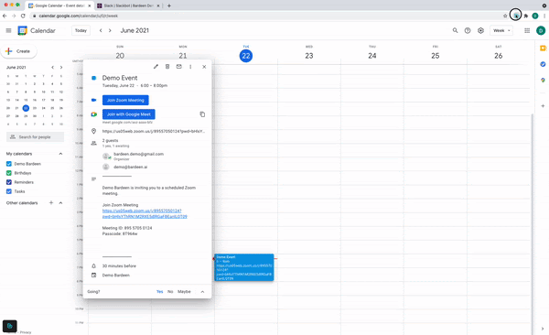Screen dimensions: 549x335
Task: Show mini calendar next month
Action: pyautogui.click(x=61, y=68)
